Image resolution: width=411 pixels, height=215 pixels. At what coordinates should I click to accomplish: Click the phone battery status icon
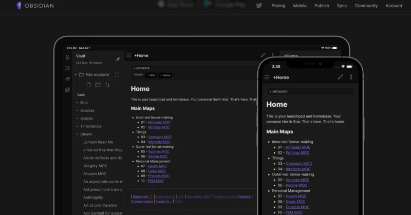click(x=349, y=67)
